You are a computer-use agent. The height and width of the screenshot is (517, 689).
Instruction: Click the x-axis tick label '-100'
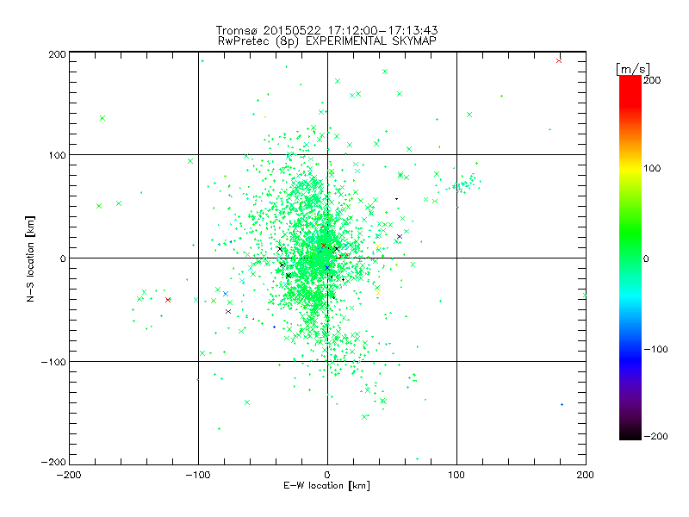198,475
